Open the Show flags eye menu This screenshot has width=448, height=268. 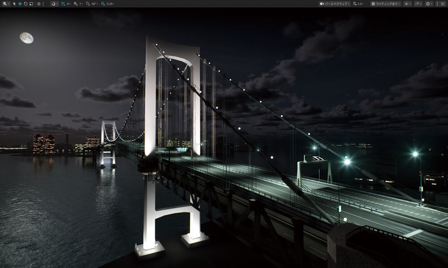tap(407, 4)
